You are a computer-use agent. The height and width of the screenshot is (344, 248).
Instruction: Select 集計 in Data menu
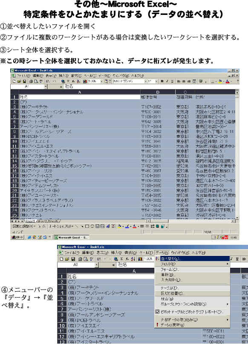click(192, 275)
